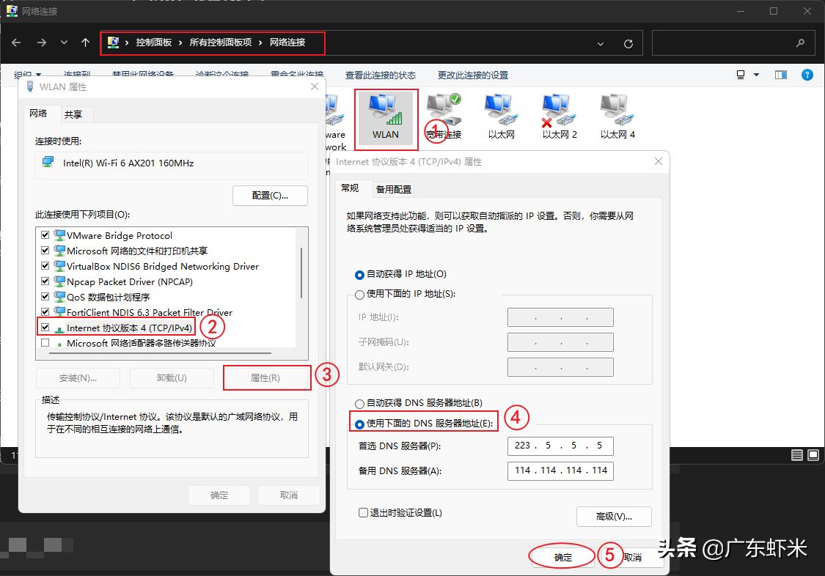Select the WLAN network connection icon
This screenshot has width=825, height=576.
pyautogui.click(x=386, y=116)
